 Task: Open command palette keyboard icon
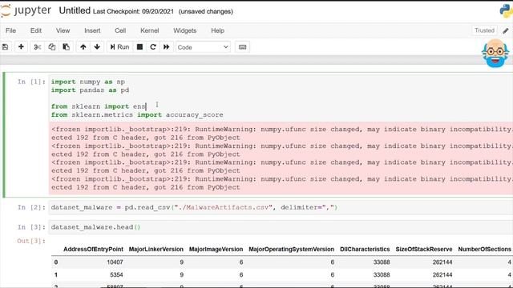pyautogui.click(x=242, y=47)
